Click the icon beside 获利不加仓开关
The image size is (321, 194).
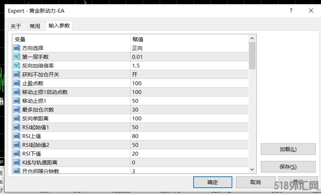[17, 75]
